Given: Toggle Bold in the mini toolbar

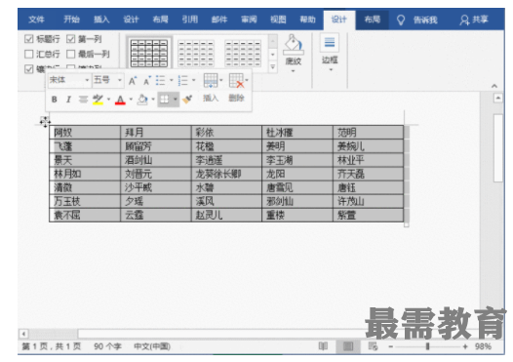Looking at the screenshot, I should [55, 100].
